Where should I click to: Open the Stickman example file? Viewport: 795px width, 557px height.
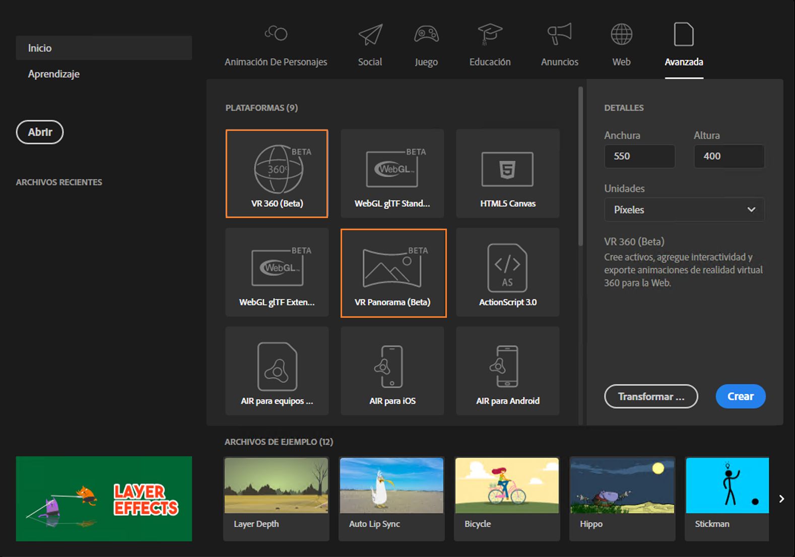click(727, 499)
